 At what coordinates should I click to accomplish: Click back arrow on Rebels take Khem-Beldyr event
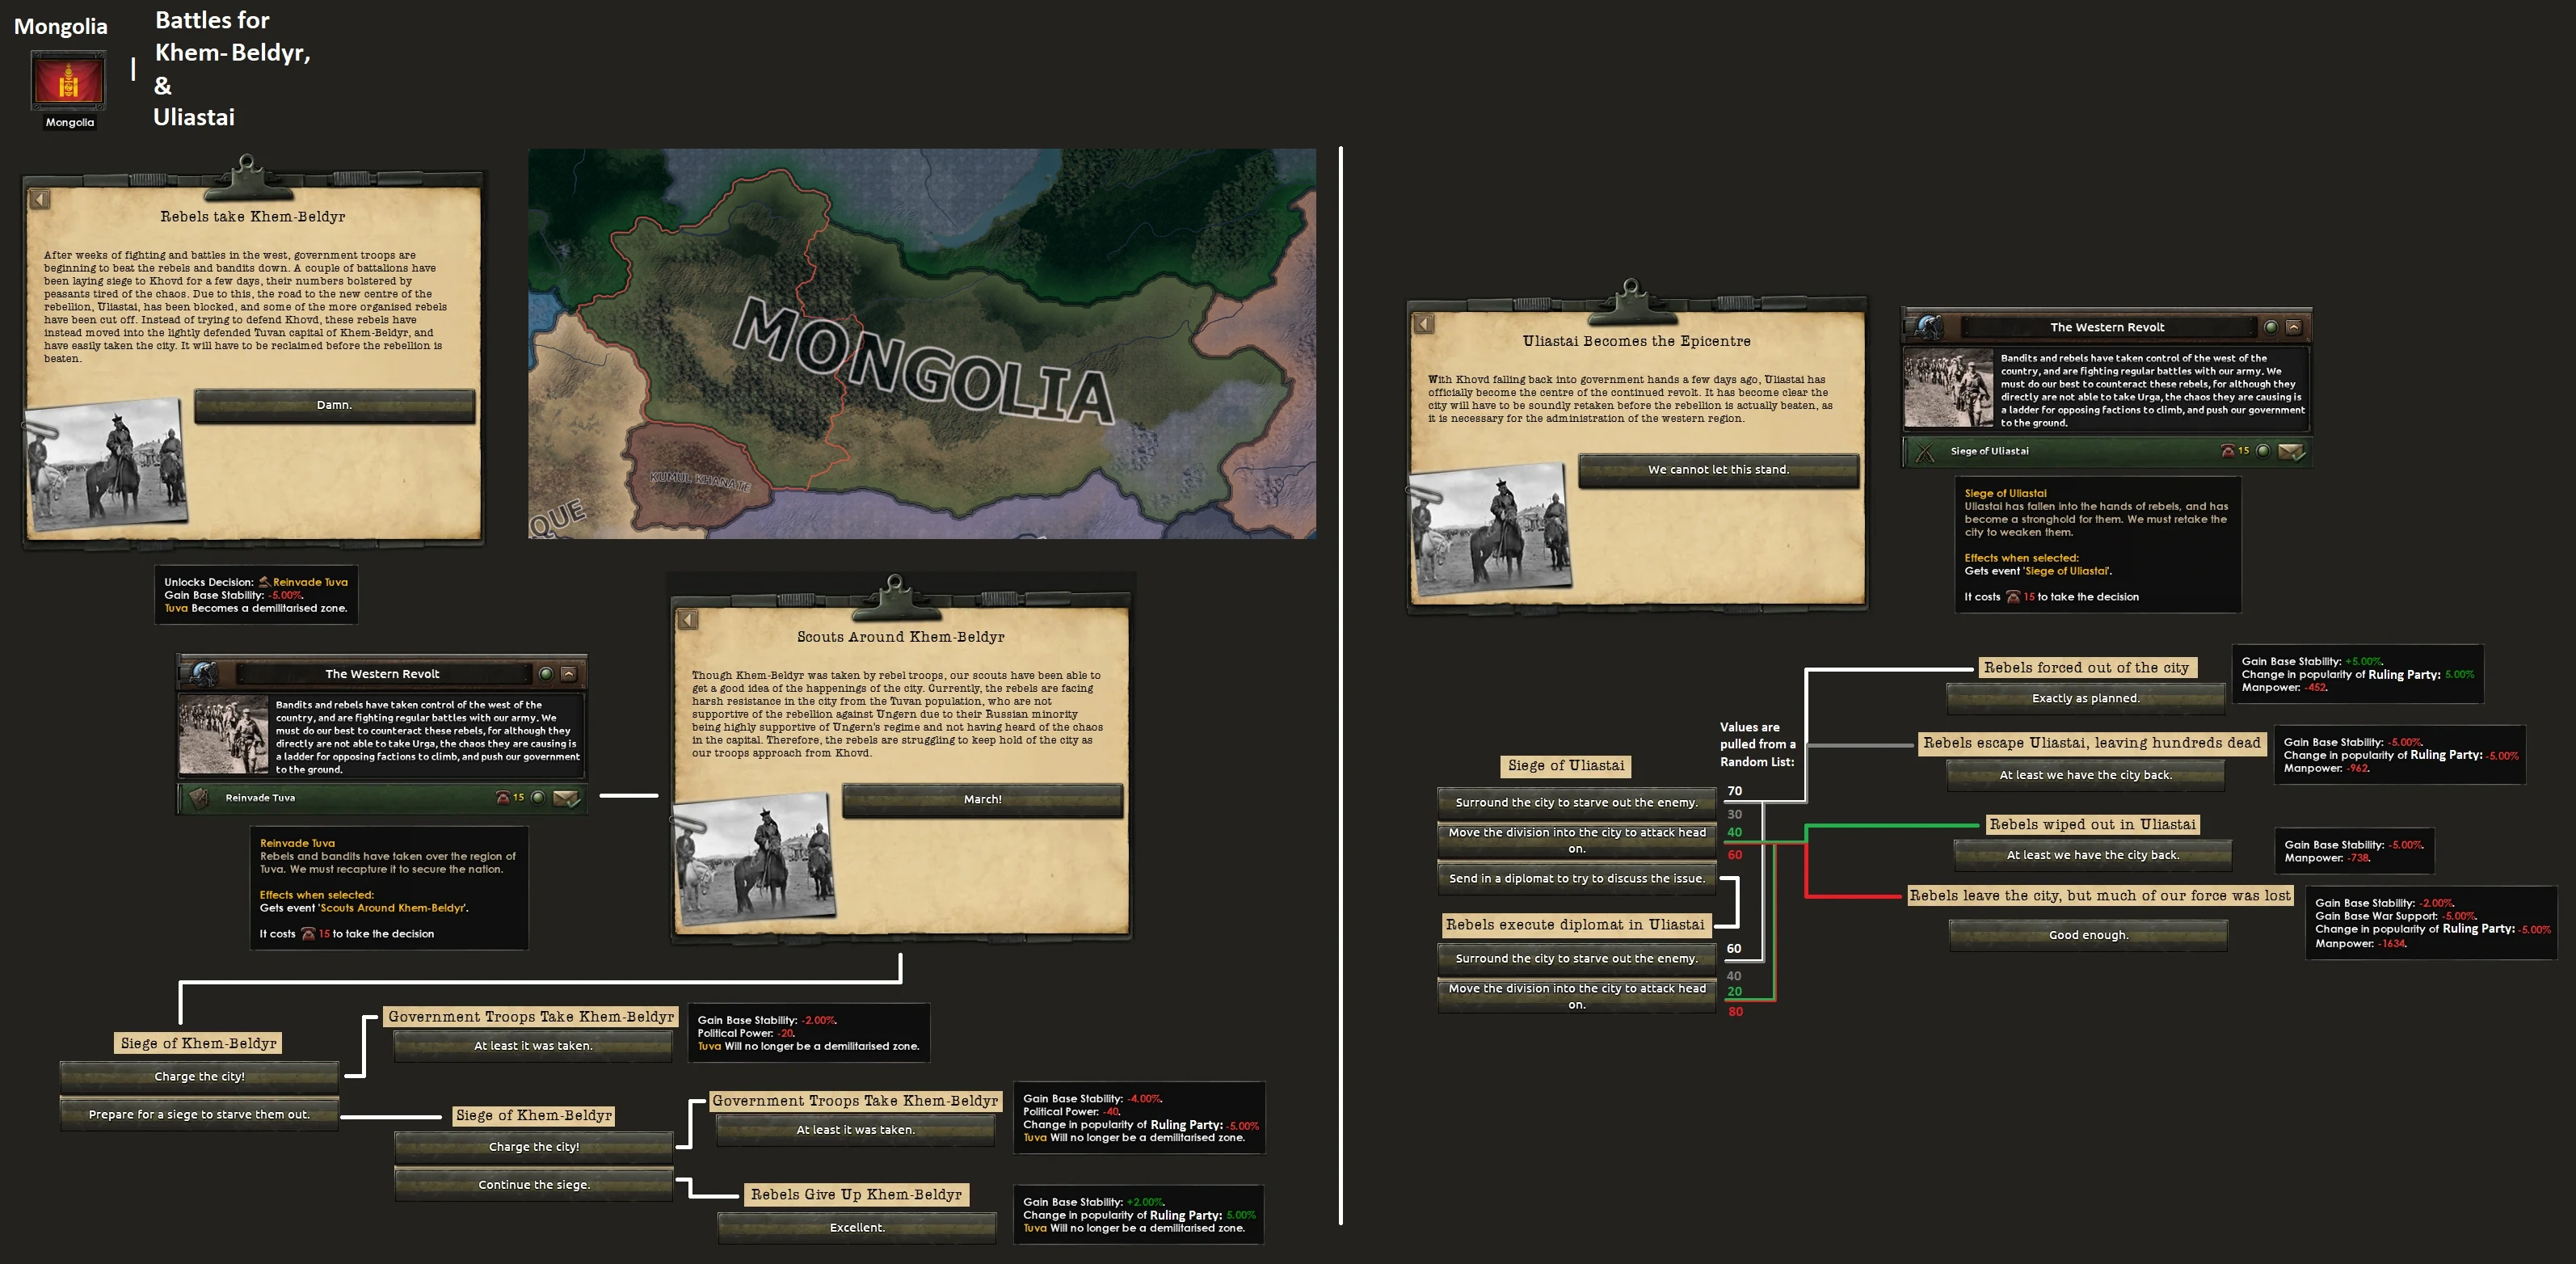click(39, 199)
